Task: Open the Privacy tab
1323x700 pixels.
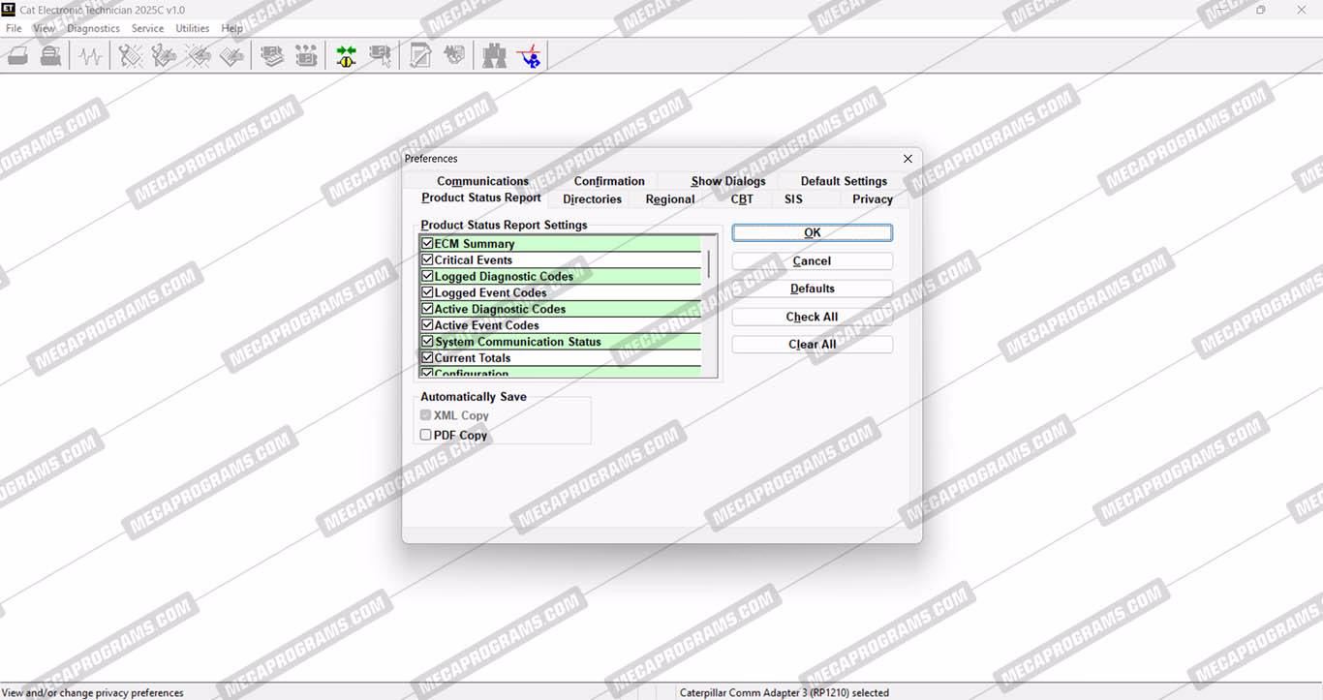Action: tap(872, 199)
